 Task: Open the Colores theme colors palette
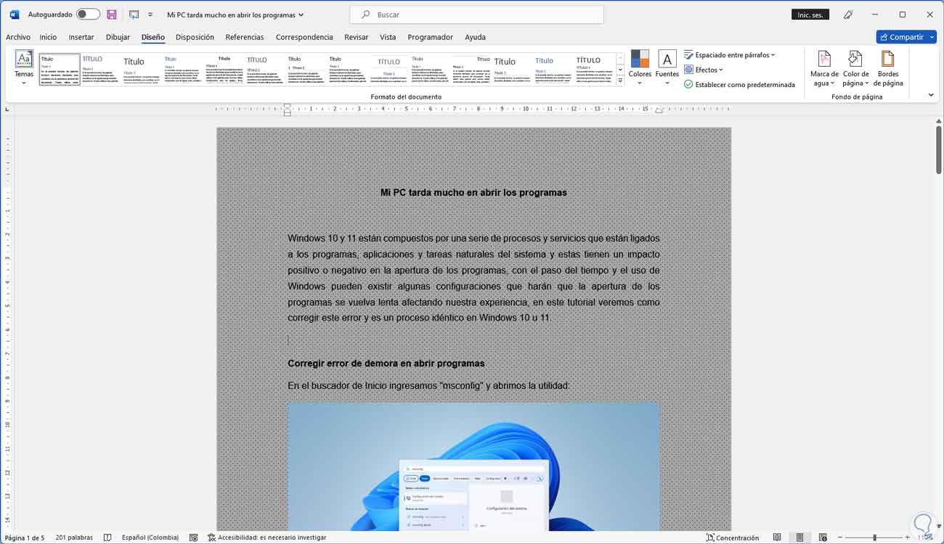(640, 68)
